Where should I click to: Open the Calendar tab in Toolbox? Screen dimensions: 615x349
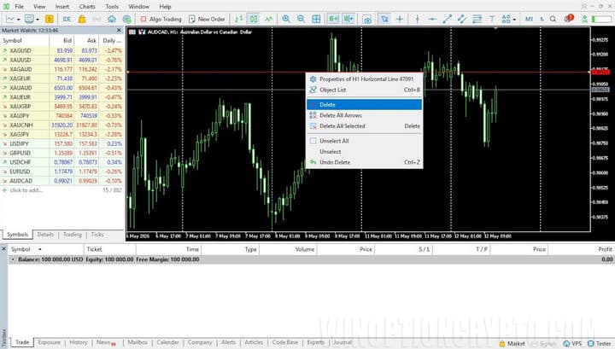167,342
